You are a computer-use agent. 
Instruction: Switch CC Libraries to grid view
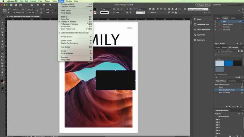pyautogui.click(x=239, y=51)
